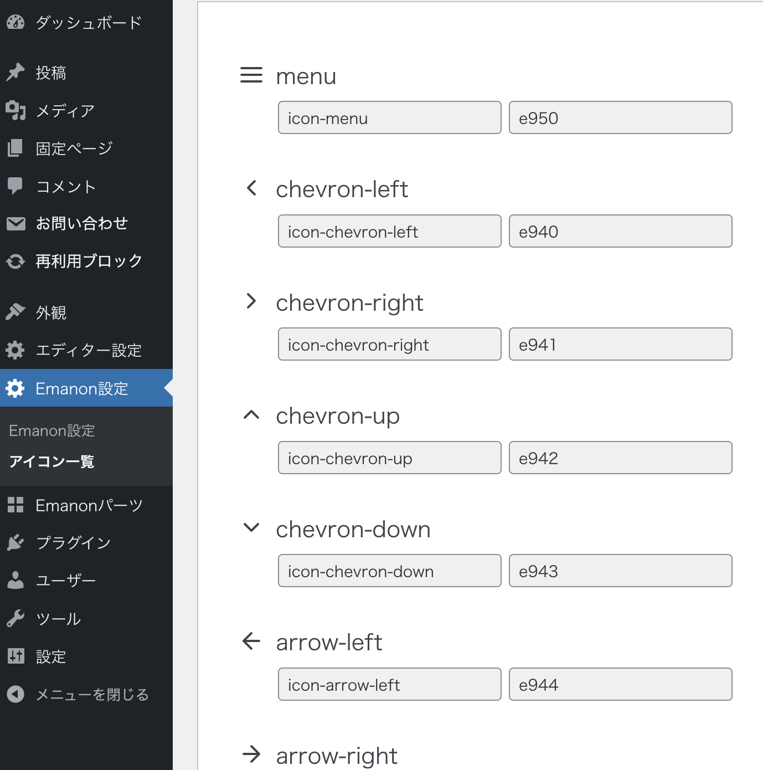Click the arrow-left icon preview
This screenshot has height=770, width=763.
click(251, 641)
